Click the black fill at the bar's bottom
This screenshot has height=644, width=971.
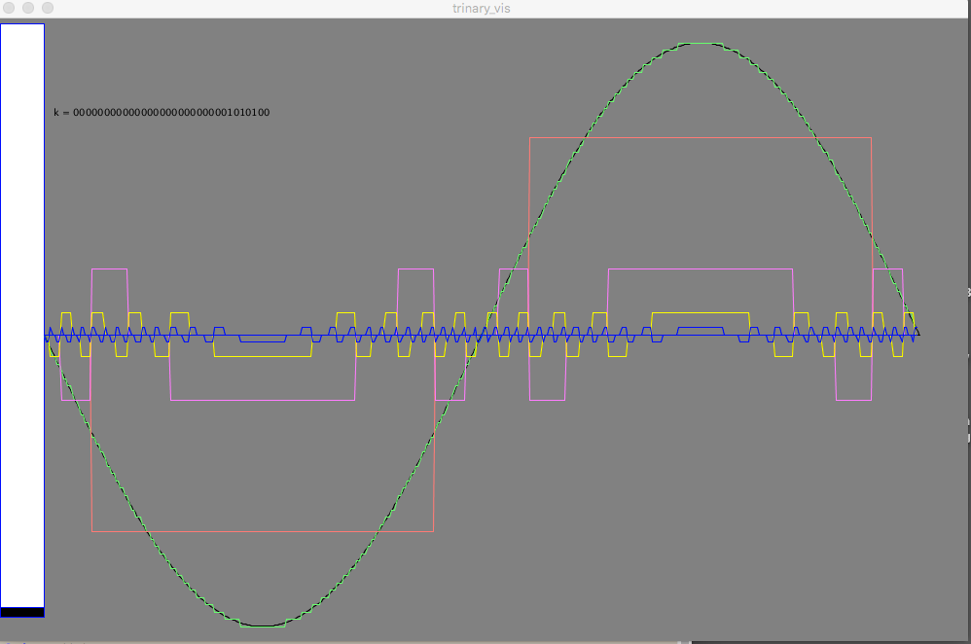click(x=22, y=612)
